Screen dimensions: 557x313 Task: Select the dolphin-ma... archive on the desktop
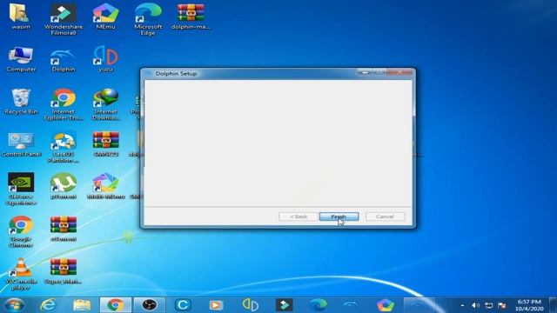191,17
